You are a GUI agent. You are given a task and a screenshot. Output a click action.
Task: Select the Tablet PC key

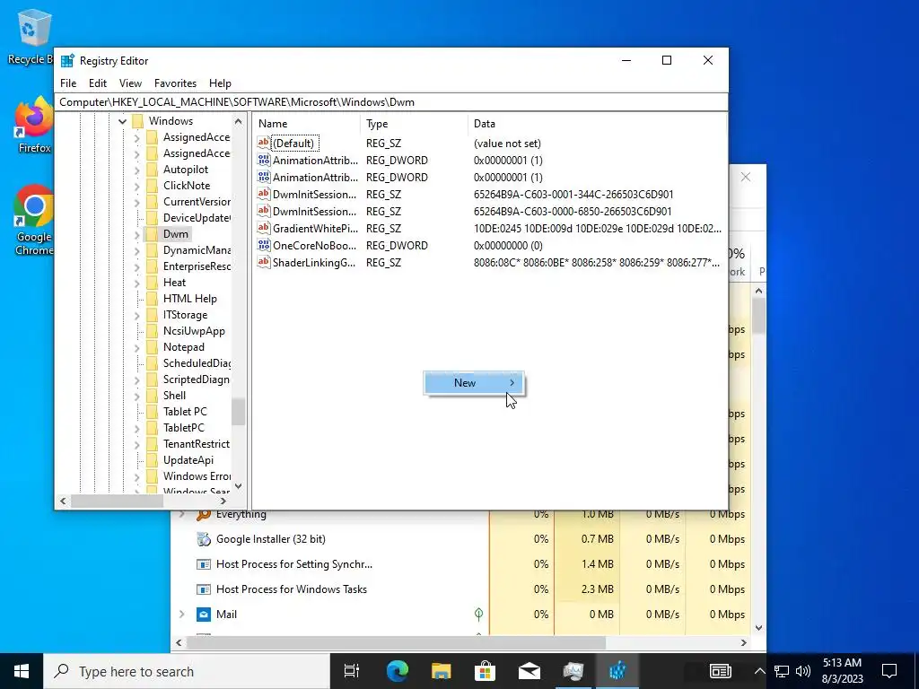(185, 412)
